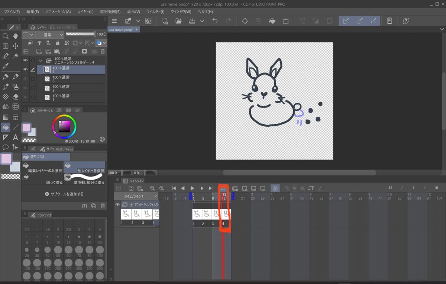This screenshot has height=284, width=446.
Task: Show hidden layer 3 with eye toggle
Action: (x=25, y=78)
